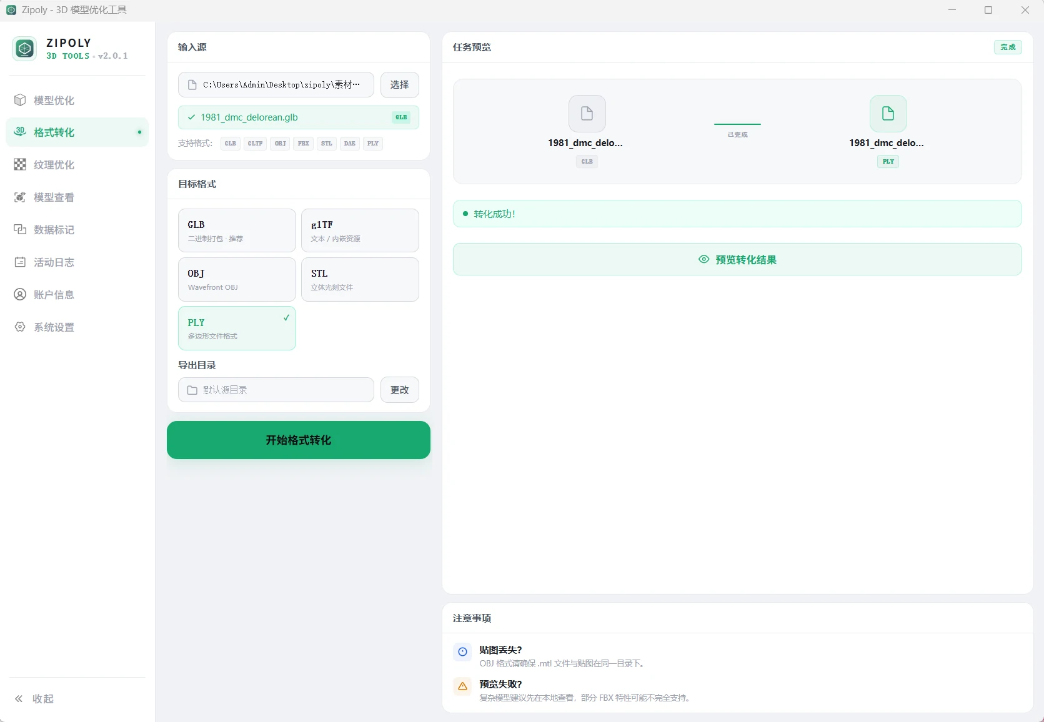Click the selected file row 1981_dmc_delorean.glb
Image resolution: width=1044 pixels, height=722 pixels.
(x=299, y=117)
